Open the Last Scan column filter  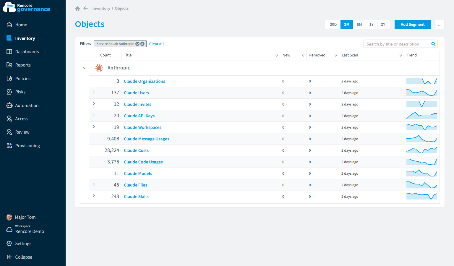401,56
